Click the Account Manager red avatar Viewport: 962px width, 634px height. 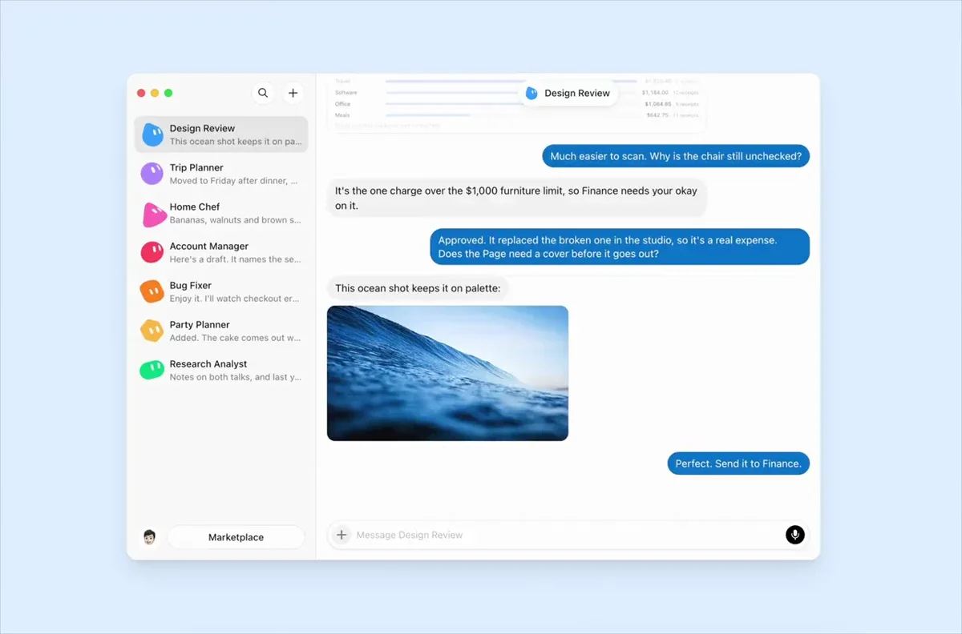pos(152,252)
